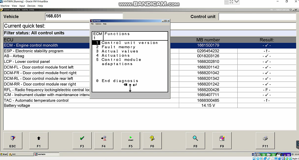
Task: Click the Vehicle input field 168.031
Action: coord(84,16)
